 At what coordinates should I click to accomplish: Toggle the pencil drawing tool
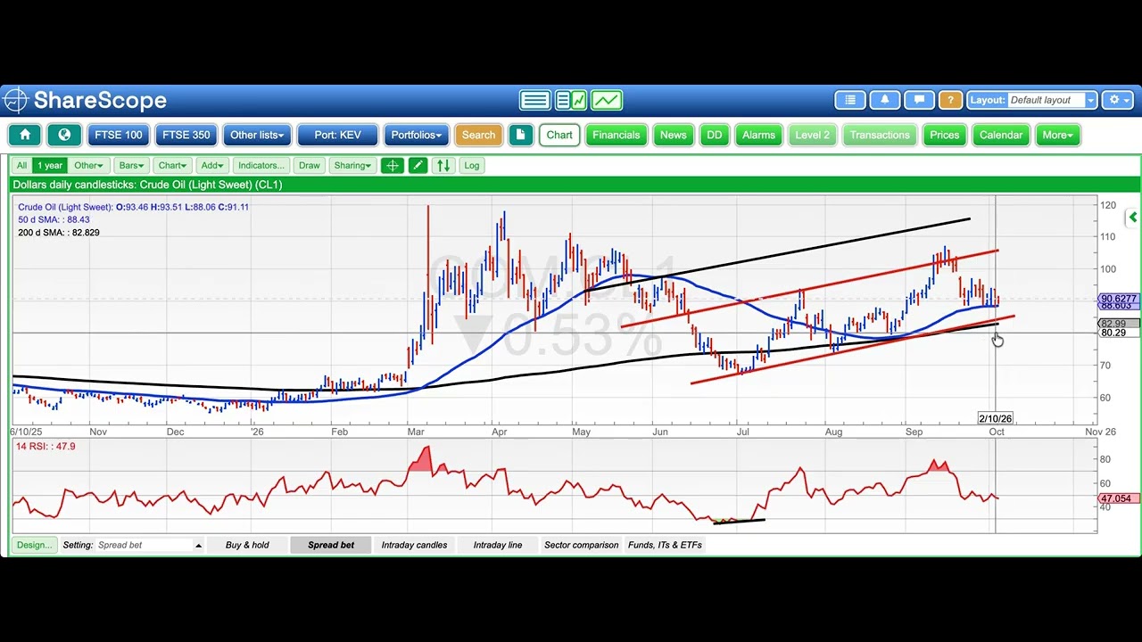point(418,165)
